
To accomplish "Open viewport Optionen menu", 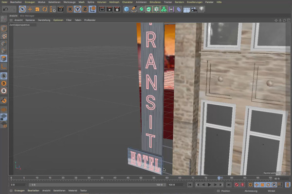I will tap(58, 20).
